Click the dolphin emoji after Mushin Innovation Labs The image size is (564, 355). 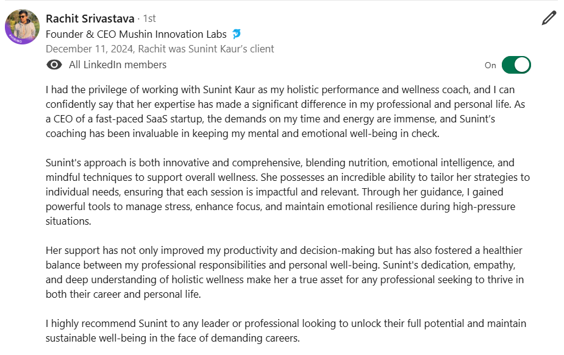click(x=237, y=34)
